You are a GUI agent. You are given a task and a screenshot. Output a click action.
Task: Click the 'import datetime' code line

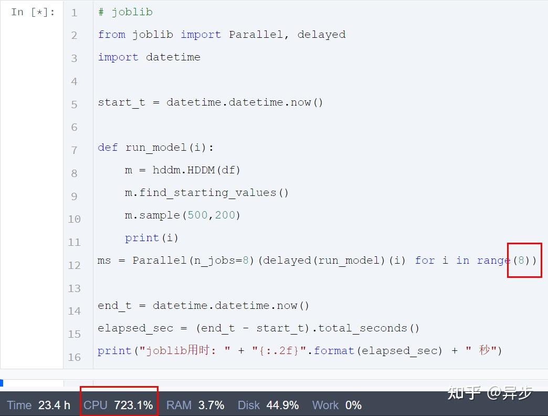click(149, 57)
